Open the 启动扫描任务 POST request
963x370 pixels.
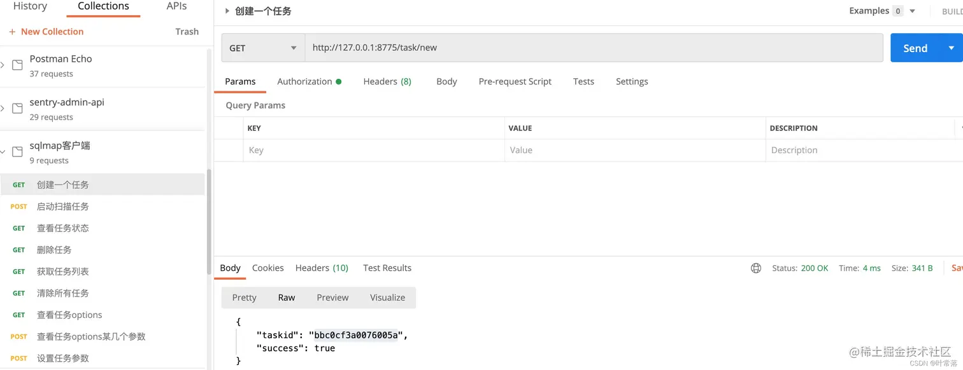tap(102, 207)
